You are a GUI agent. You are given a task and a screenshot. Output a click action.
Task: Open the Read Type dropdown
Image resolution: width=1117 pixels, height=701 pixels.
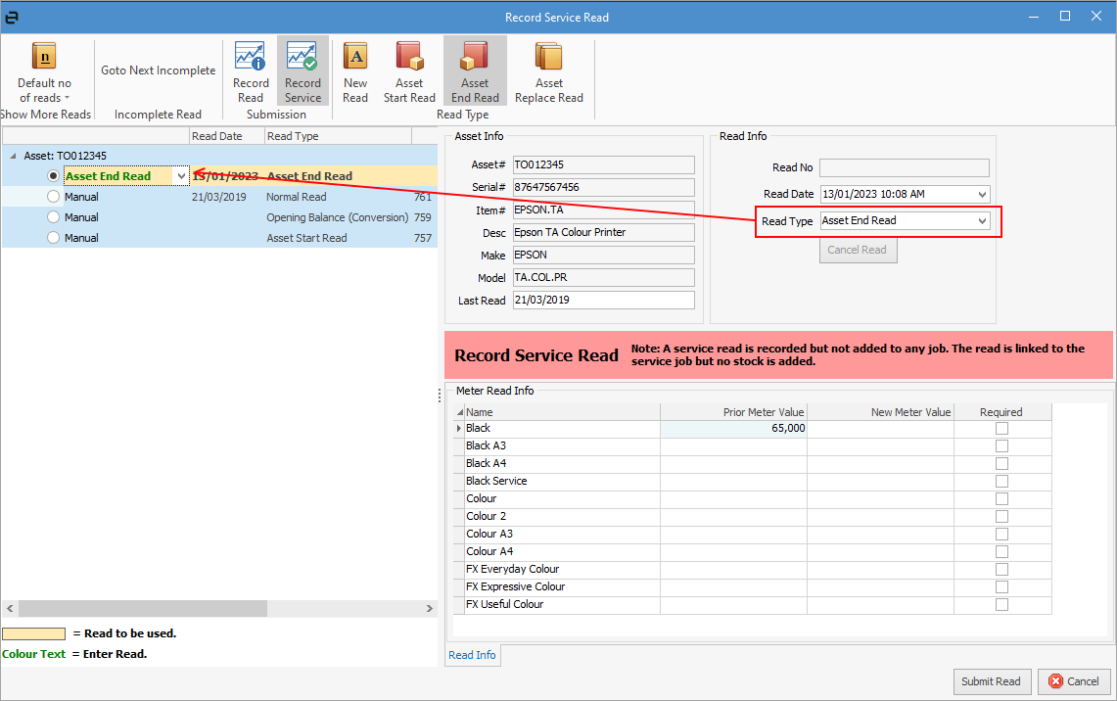pos(982,221)
